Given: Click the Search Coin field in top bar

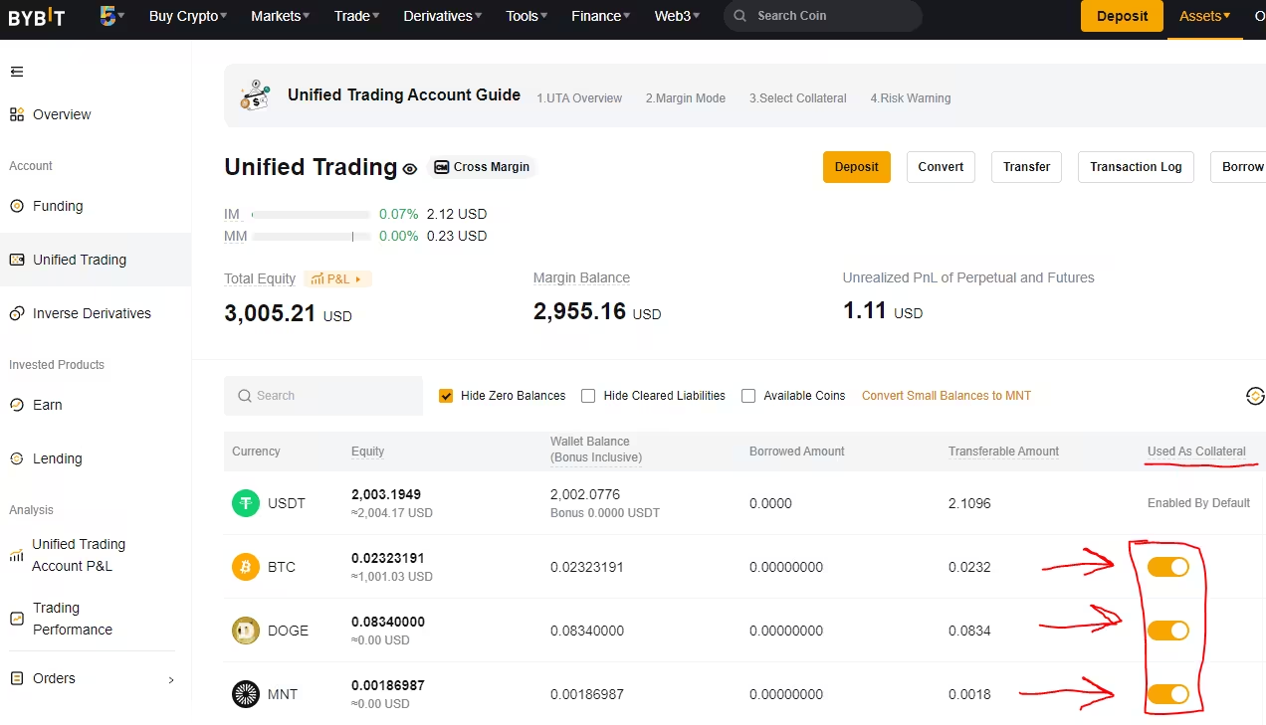Looking at the screenshot, I should [823, 16].
